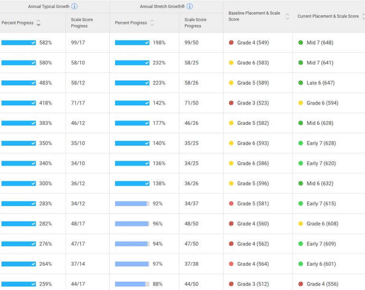Screen dimensions: 365x290
Task: Click the 582% typical growth progress bar
Action: click(x=19, y=43)
